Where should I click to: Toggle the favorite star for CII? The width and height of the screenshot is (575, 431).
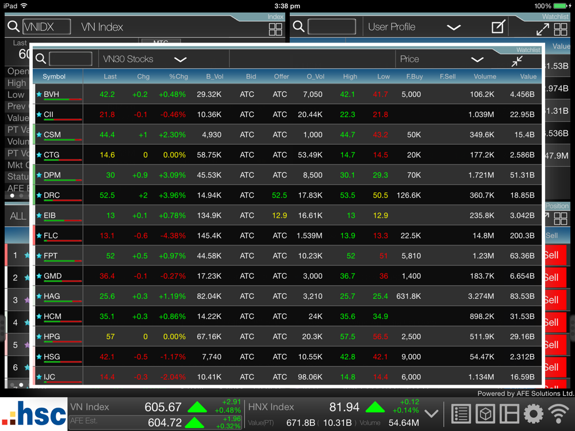(39, 114)
